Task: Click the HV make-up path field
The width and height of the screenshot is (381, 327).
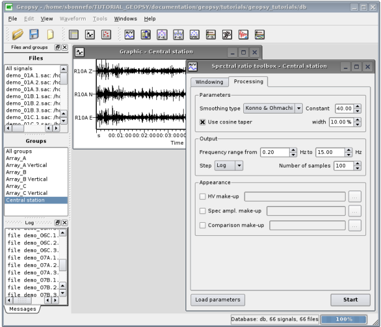Action: (x=295, y=197)
